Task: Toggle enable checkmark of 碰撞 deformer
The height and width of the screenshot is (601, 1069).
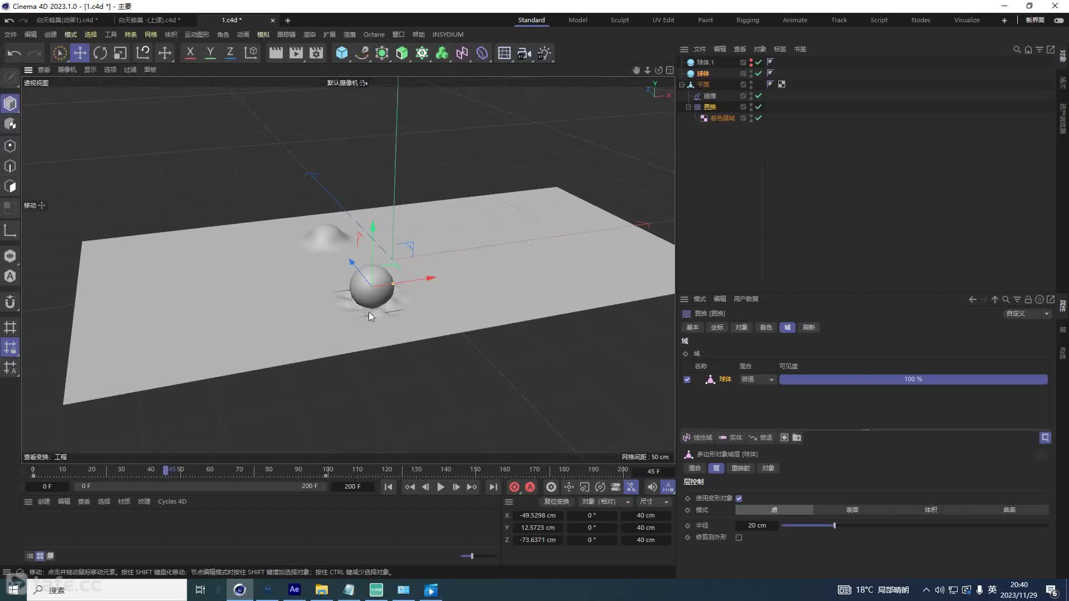Action: [758, 96]
